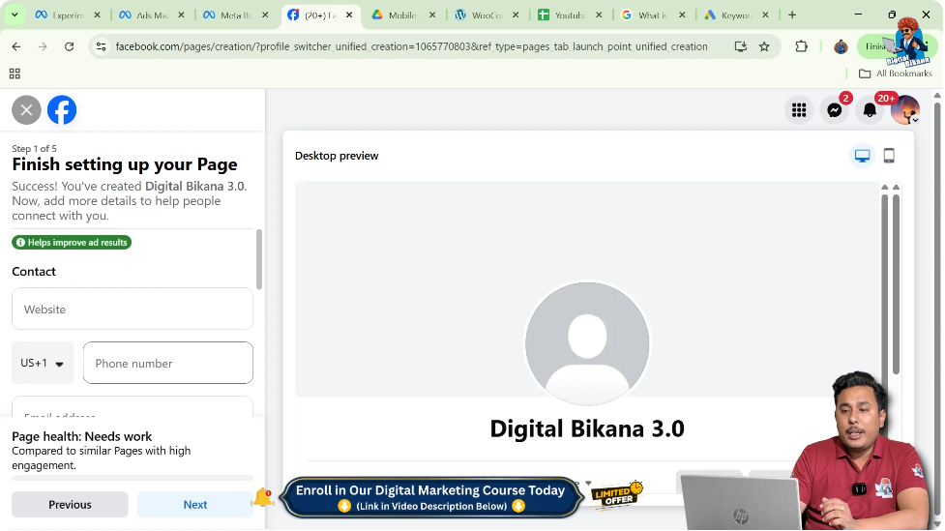Close the Keyword tab
Viewport: 945px width, 531px height.
coord(765,15)
